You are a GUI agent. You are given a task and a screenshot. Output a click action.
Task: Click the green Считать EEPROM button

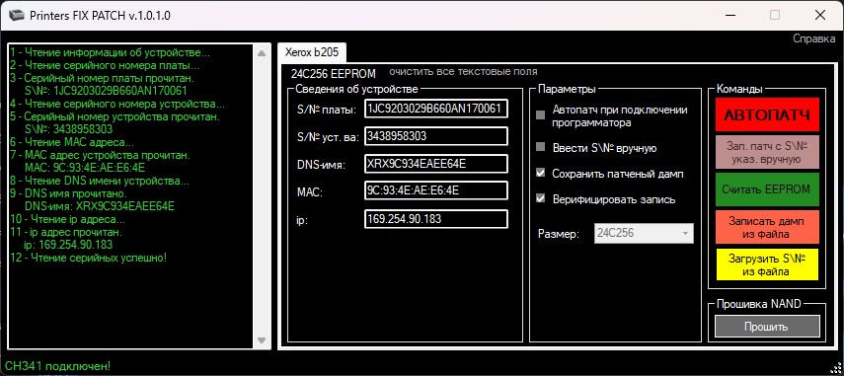point(767,189)
